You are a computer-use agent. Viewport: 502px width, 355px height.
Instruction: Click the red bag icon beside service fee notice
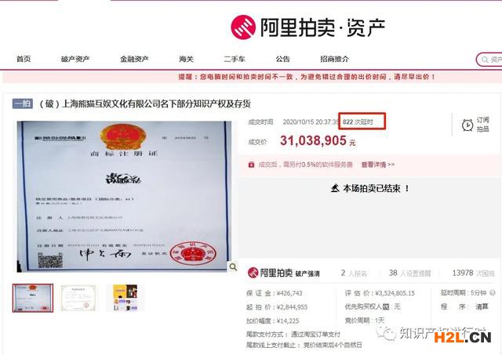[x=251, y=165]
